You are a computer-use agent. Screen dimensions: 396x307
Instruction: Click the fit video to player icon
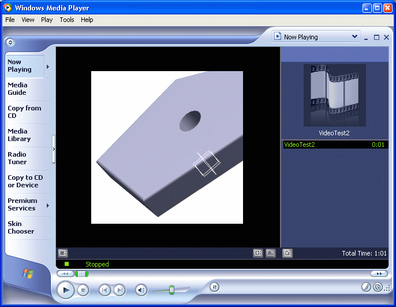258,253
